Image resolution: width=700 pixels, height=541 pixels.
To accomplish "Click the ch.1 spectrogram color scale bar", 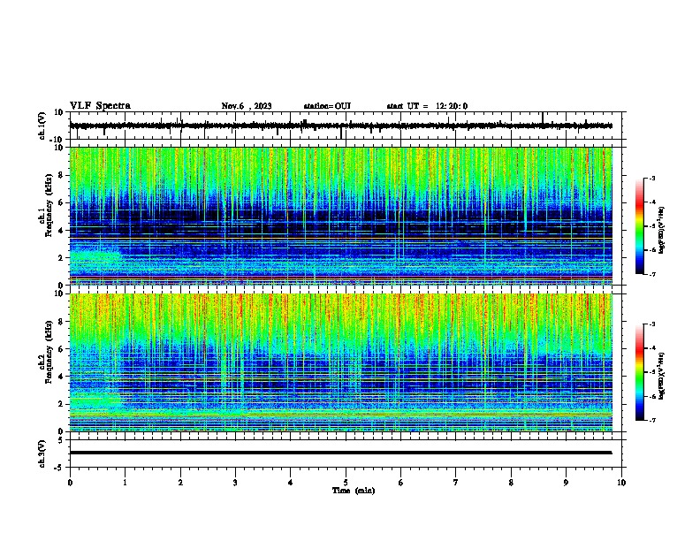I will point(639,226).
